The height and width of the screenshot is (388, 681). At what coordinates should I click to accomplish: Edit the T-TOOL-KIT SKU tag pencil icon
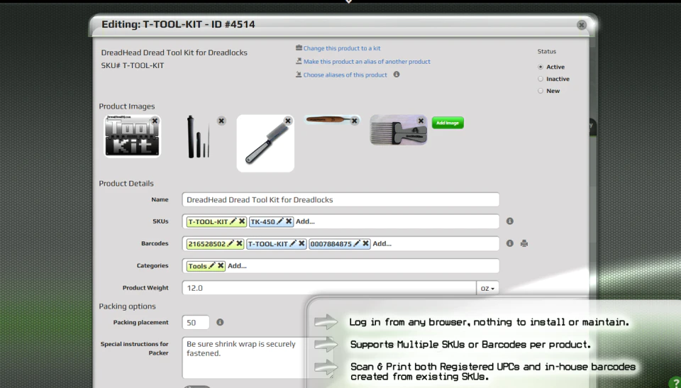click(x=233, y=221)
